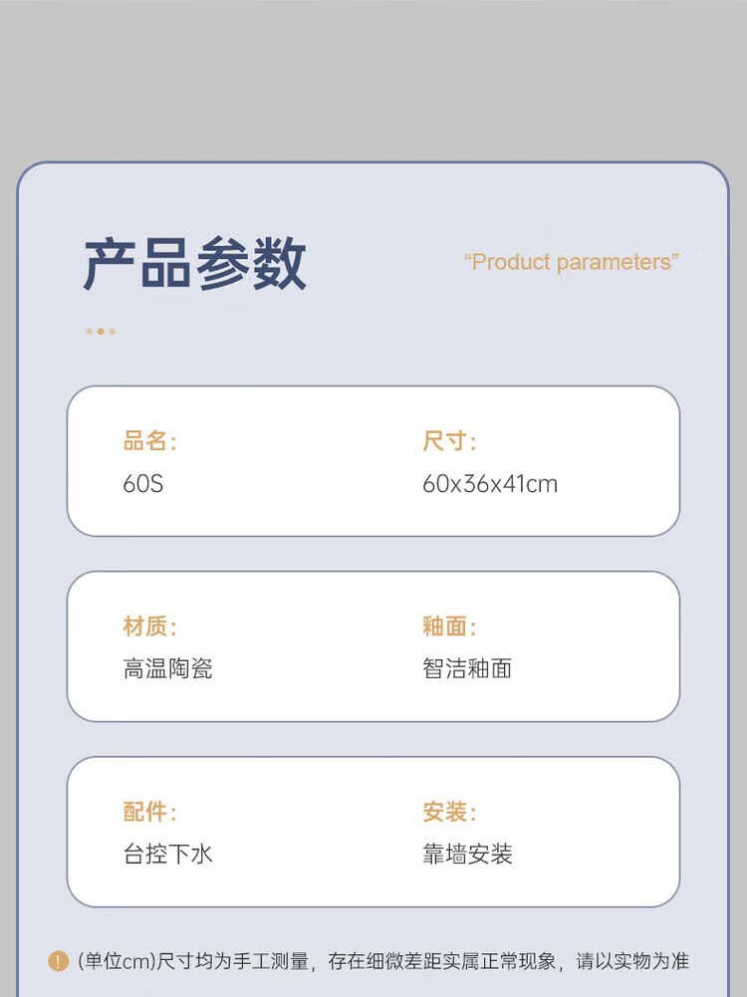Click the 台控下水 accessory value
The width and height of the screenshot is (747, 997).
click(x=168, y=854)
